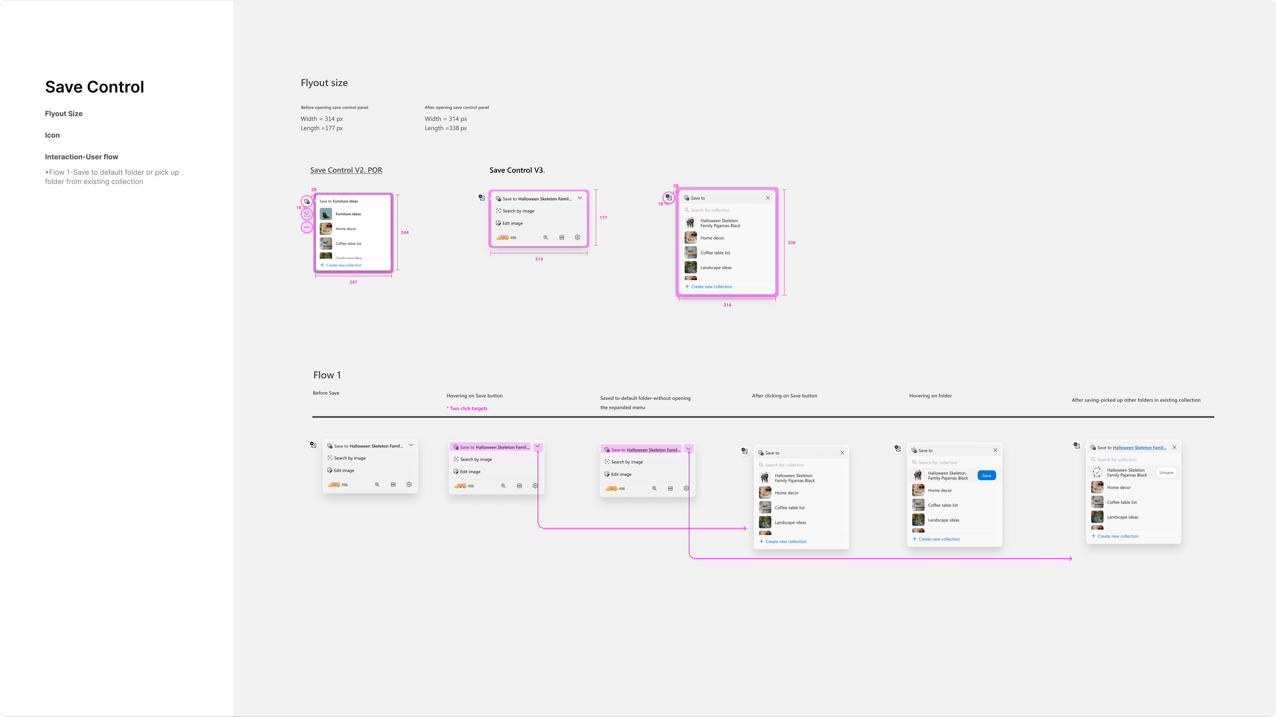
Task: Expand chevron in the Before Save flyout
Action: [x=411, y=445]
